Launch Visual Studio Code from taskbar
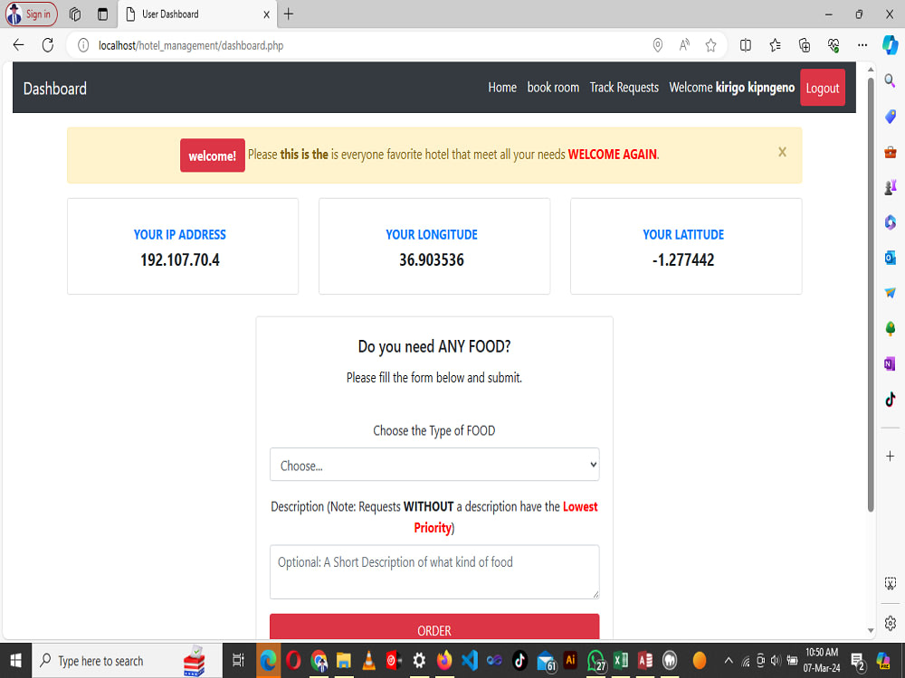This screenshot has height=678, width=905. click(469, 661)
